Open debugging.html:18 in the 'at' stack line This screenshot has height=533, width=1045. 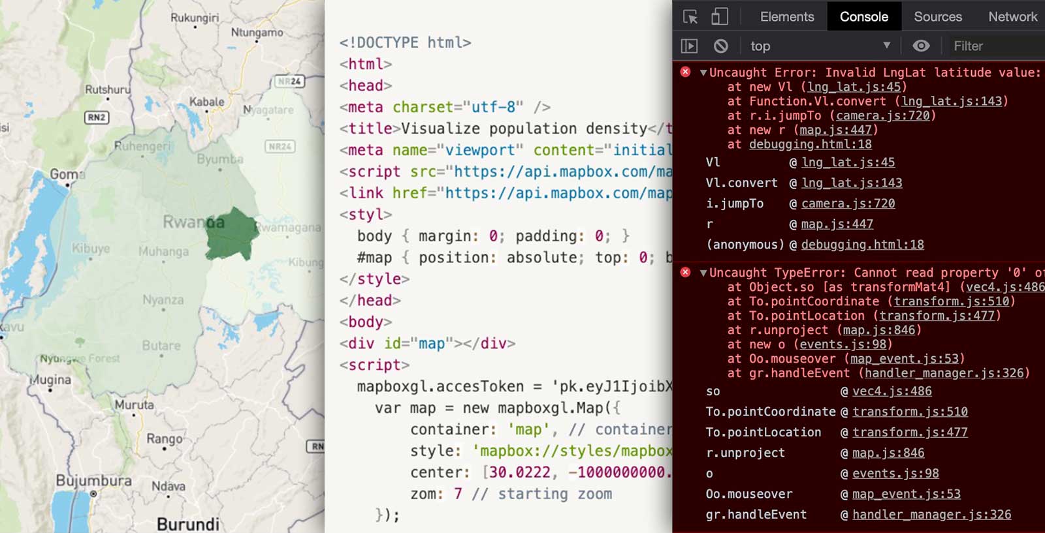810,144
